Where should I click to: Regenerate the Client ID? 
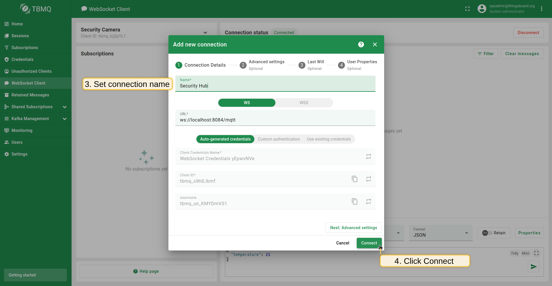click(x=368, y=179)
